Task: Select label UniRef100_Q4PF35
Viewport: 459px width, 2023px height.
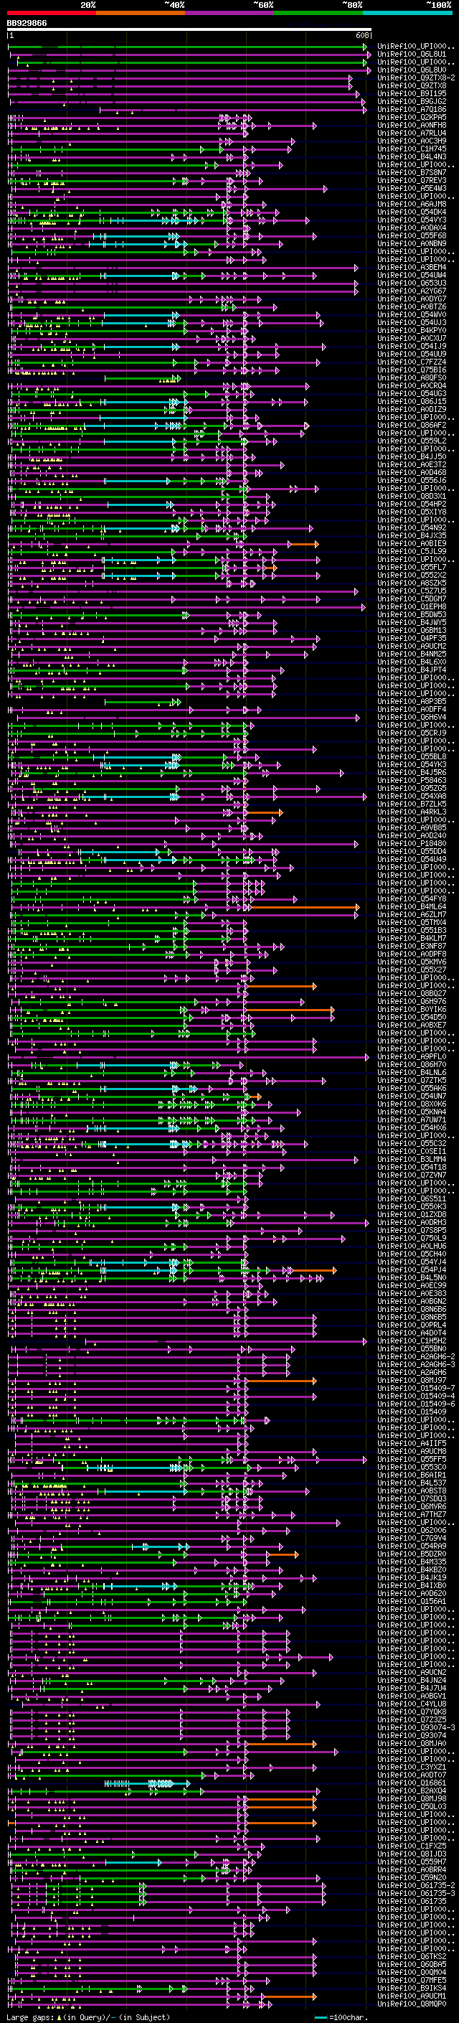Action: [x=412, y=639]
